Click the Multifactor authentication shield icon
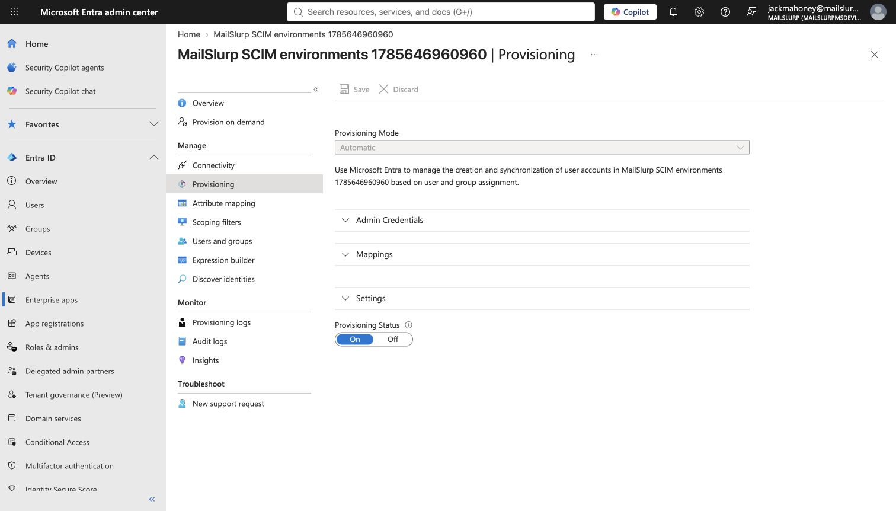This screenshot has width=896, height=511. click(x=12, y=466)
